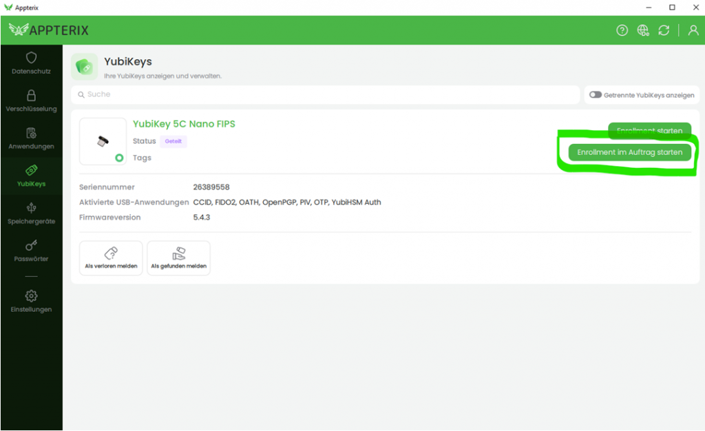Open the help question mark icon

click(x=622, y=30)
